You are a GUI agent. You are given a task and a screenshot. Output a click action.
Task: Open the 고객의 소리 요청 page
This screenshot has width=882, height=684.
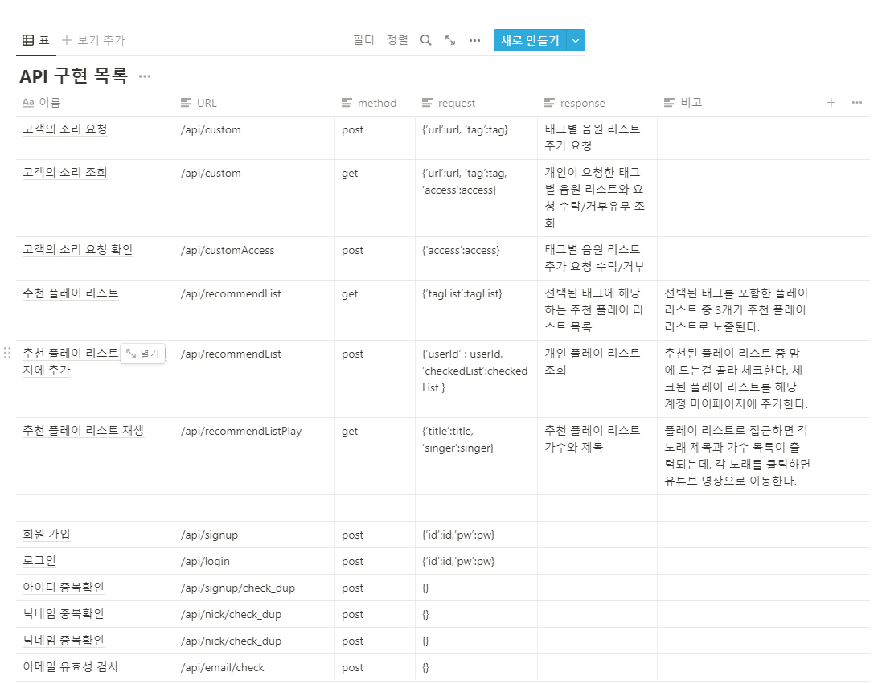click(64, 129)
